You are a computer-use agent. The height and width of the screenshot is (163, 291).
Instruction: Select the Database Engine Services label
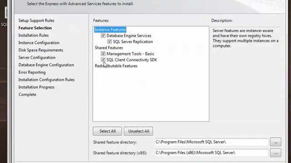click(x=129, y=35)
